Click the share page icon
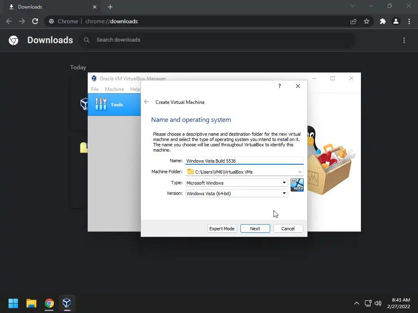Screen dimensions: 418x313 pos(354,21)
